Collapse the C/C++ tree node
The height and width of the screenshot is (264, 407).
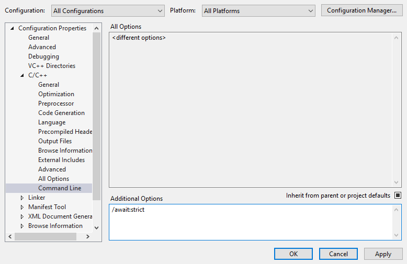point(22,75)
